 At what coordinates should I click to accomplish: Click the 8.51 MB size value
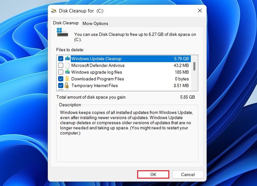(x=181, y=86)
